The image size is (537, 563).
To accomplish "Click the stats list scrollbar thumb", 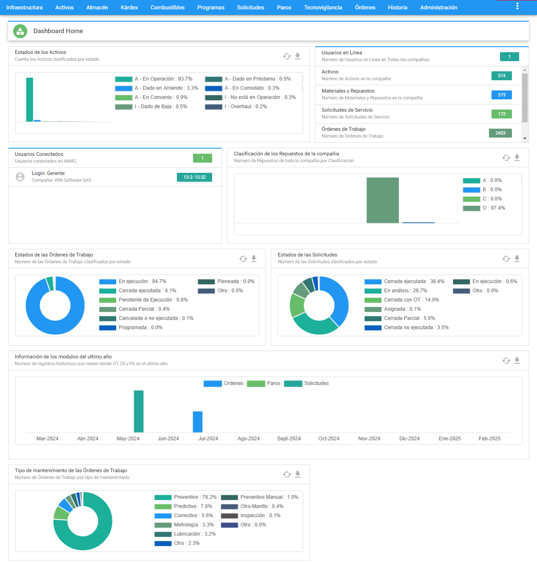I will pyautogui.click(x=525, y=98).
